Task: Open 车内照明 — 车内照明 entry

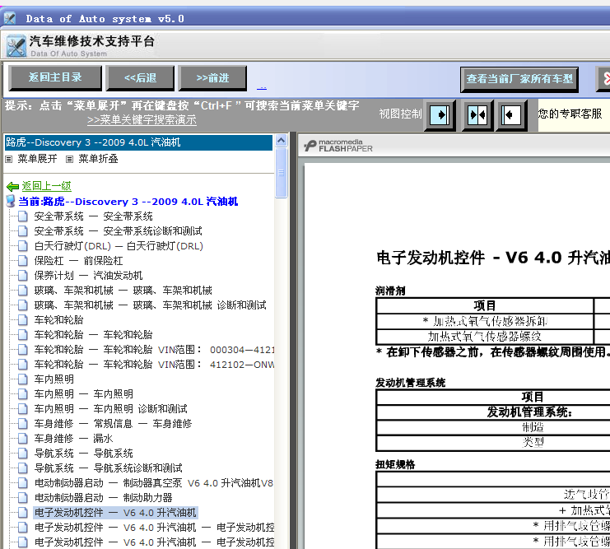Action: [84, 393]
